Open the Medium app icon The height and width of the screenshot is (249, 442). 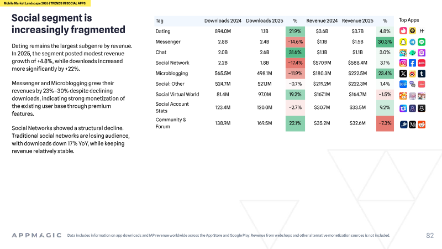point(412,124)
